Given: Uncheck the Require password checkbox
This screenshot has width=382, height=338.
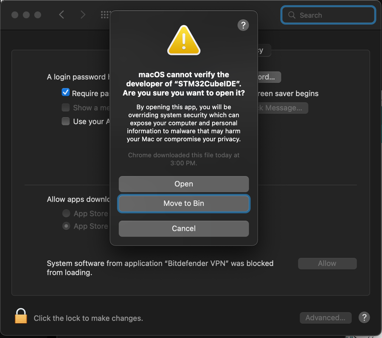Looking at the screenshot, I should (x=66, y=93).
